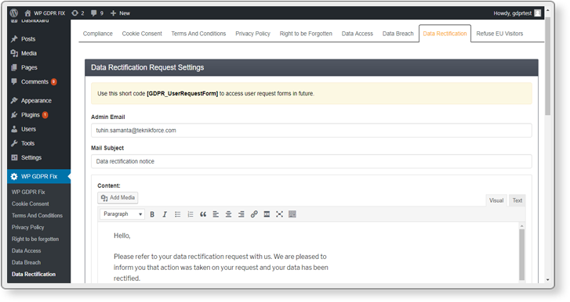Click the Users person icon

pos(14,129)
